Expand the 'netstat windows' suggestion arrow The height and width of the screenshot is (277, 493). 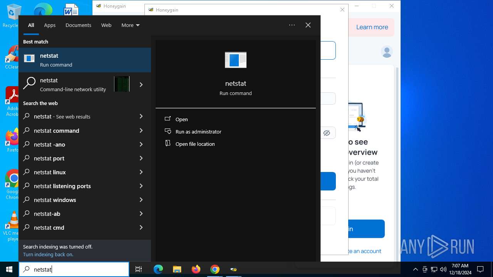[x=141, y=200]
